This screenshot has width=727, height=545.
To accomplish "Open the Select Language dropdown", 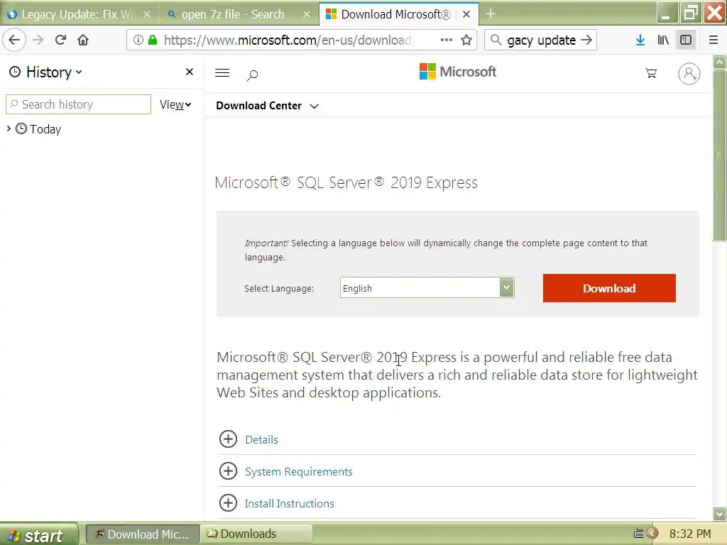I will point(427,288).
